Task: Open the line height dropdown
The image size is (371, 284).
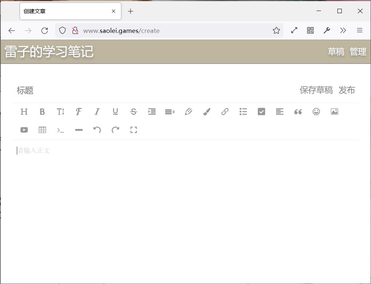Action: [170, 112]
